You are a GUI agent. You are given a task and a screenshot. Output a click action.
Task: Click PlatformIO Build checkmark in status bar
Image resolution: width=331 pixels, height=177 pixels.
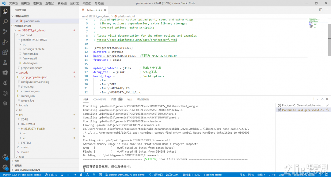[x=68, y=175]
